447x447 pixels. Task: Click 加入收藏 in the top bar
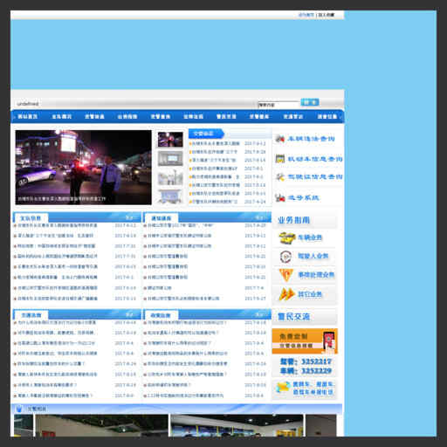tap(326, 15)
